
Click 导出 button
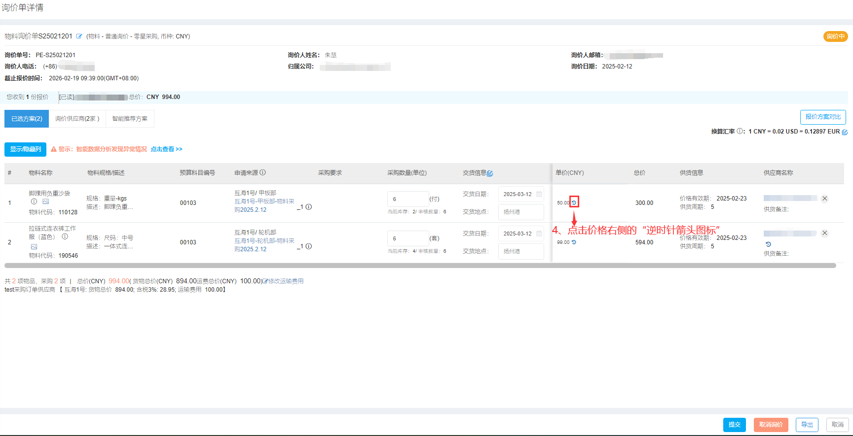[x=807, y=425]
